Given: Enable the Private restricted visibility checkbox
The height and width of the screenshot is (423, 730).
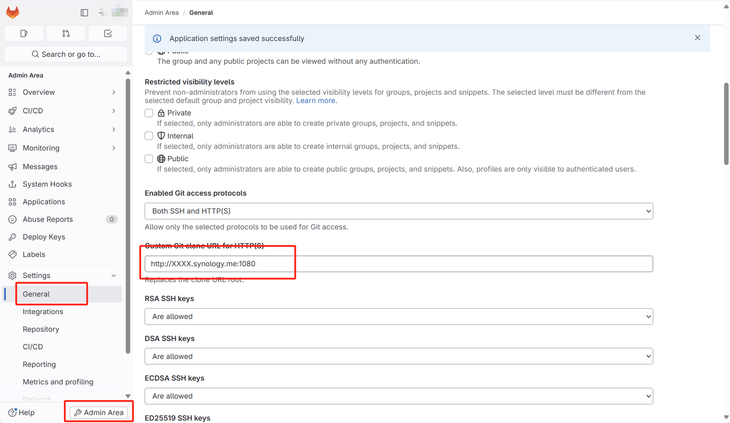Looking at the screenshot, I should tap(149, 112).
